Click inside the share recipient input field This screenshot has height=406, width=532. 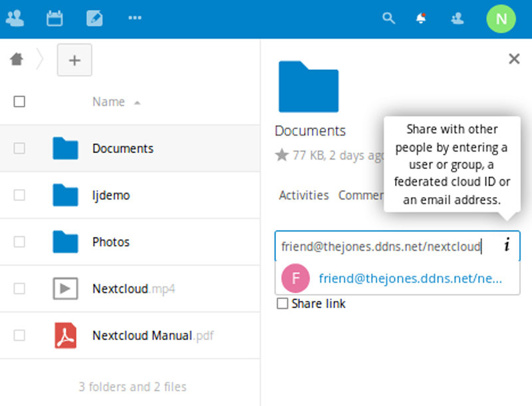coord(379,246)
